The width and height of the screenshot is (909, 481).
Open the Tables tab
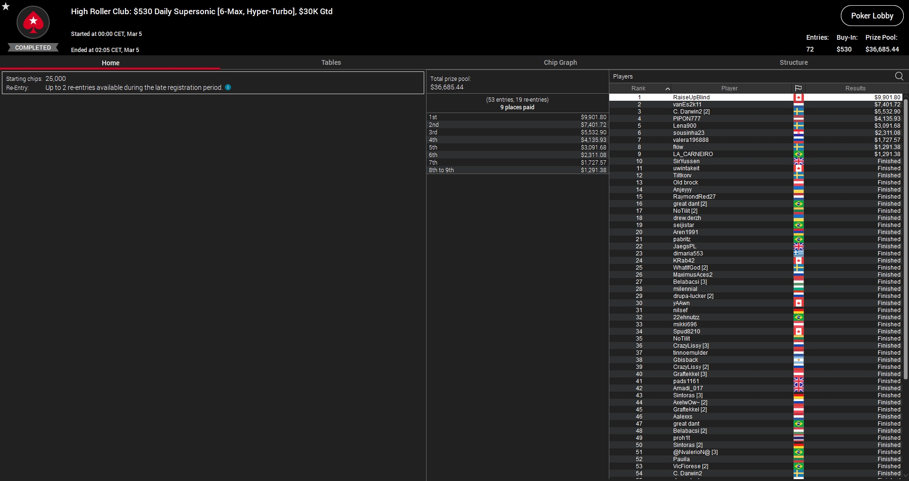pos(331,62)
